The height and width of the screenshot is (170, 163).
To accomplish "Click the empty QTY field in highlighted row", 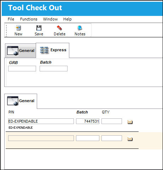I will point(112,138).
